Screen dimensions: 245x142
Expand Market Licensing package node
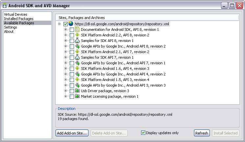66,96
